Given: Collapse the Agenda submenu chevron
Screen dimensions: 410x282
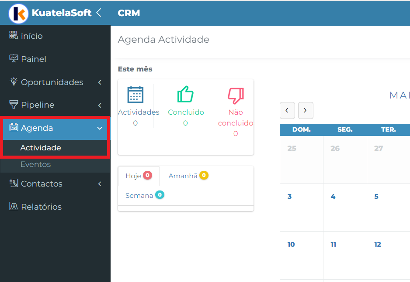Looking at the screenshot, I should click(100, 128).
